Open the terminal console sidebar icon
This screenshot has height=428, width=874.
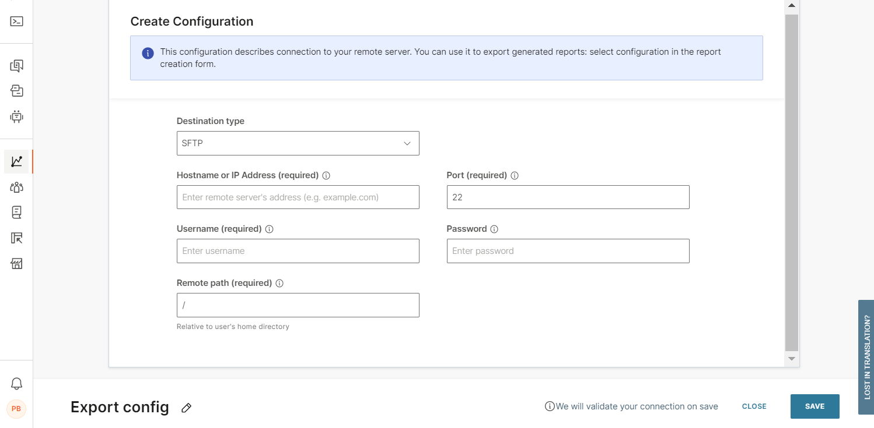pos(16,22)
